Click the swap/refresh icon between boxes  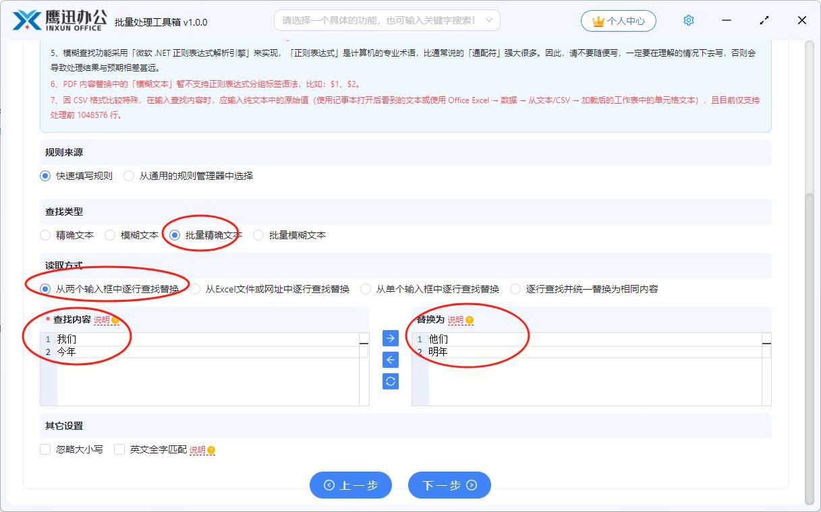click(390, 381)
